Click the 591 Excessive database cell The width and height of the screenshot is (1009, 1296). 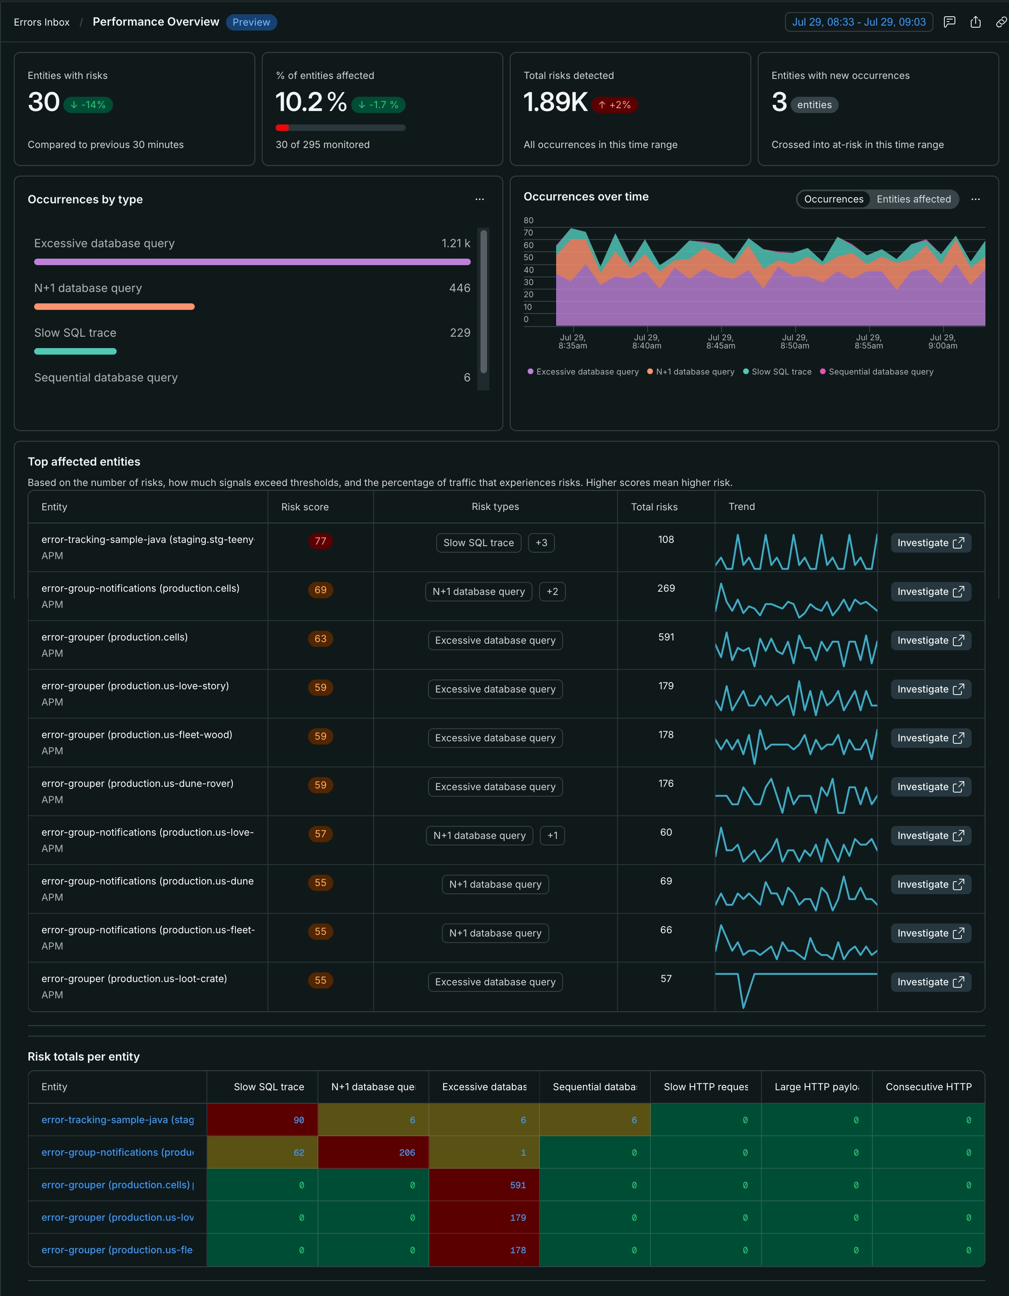click(484, 1185)
